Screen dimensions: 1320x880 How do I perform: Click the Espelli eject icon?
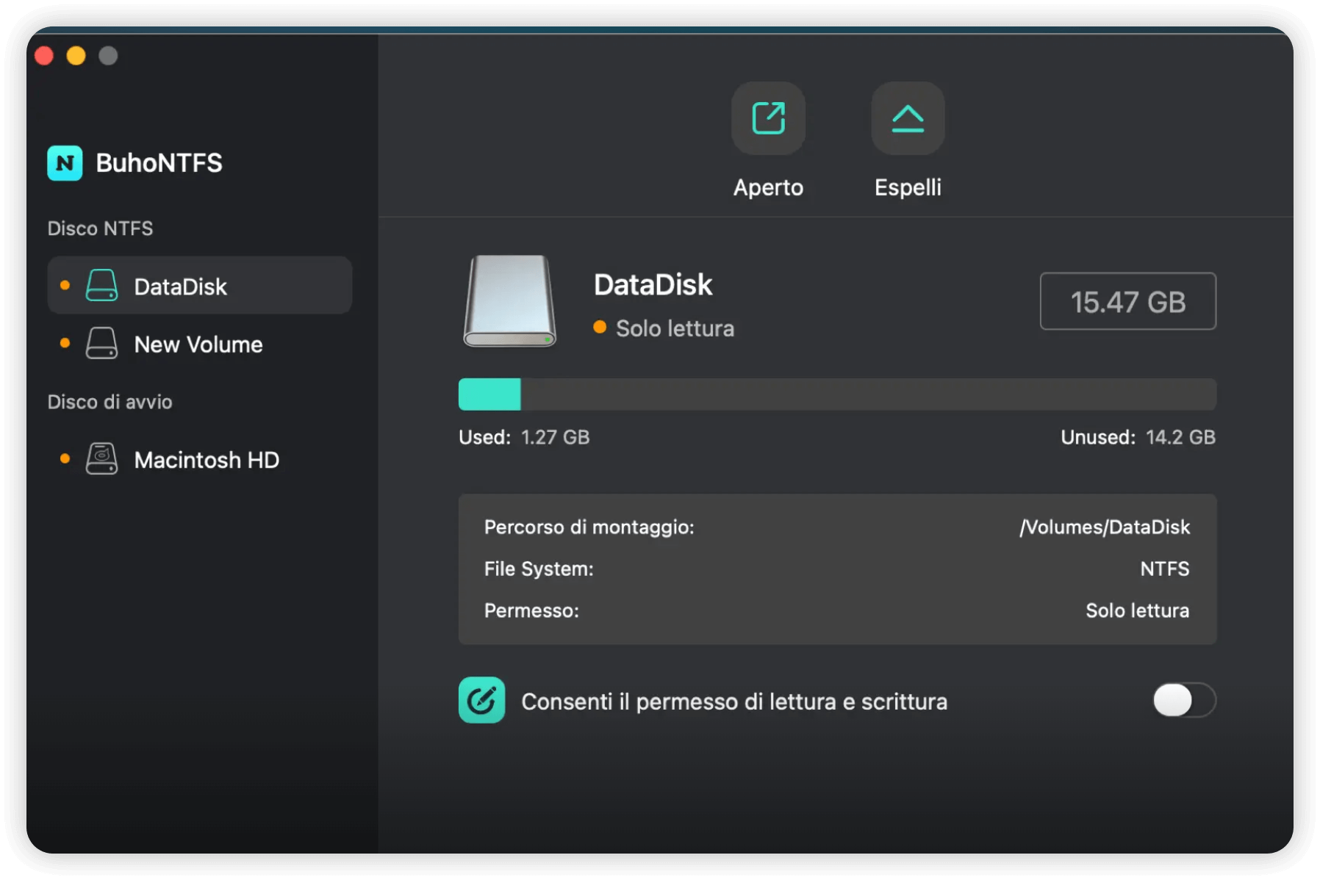point(908,118)
